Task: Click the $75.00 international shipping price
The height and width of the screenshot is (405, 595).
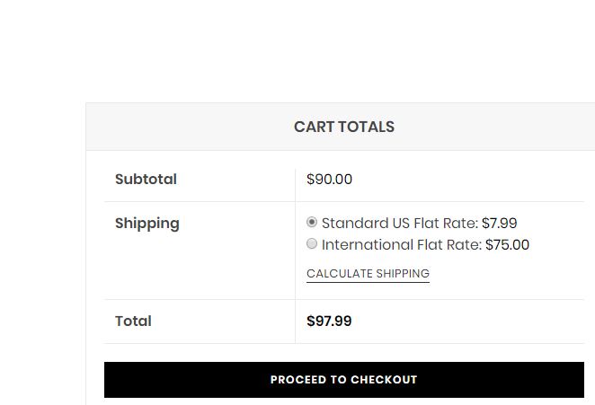Action: [507, 244]
